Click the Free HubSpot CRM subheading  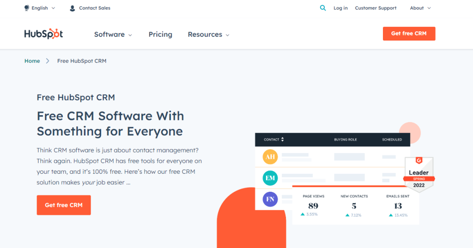76,98
